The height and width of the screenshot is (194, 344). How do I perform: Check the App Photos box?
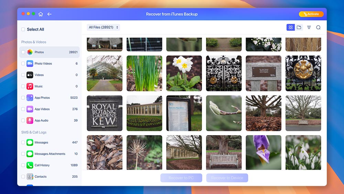point(23,98)
